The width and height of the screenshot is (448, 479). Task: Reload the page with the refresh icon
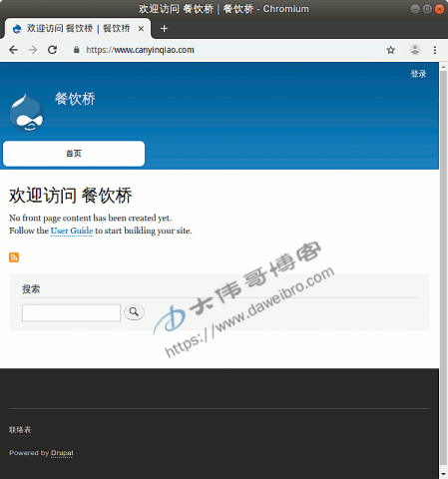point(52,50)
